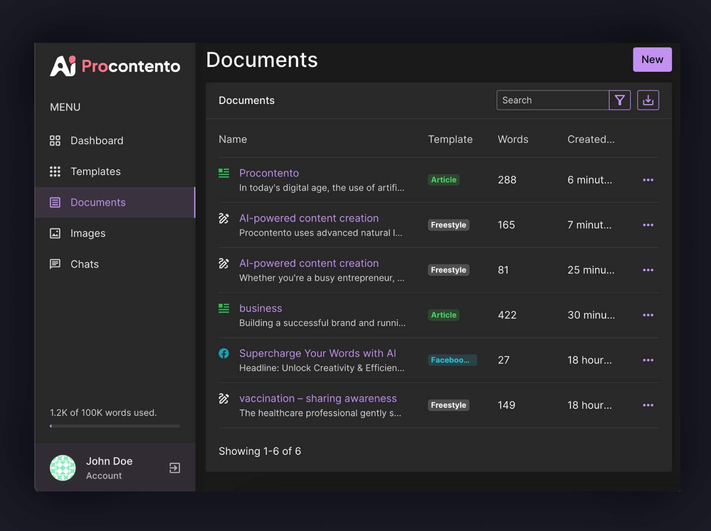Click the Facebook template tag

(452, 360)
